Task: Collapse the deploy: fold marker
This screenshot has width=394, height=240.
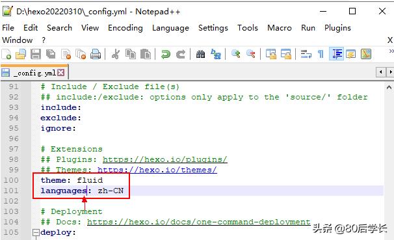Action: click(36, 232)
